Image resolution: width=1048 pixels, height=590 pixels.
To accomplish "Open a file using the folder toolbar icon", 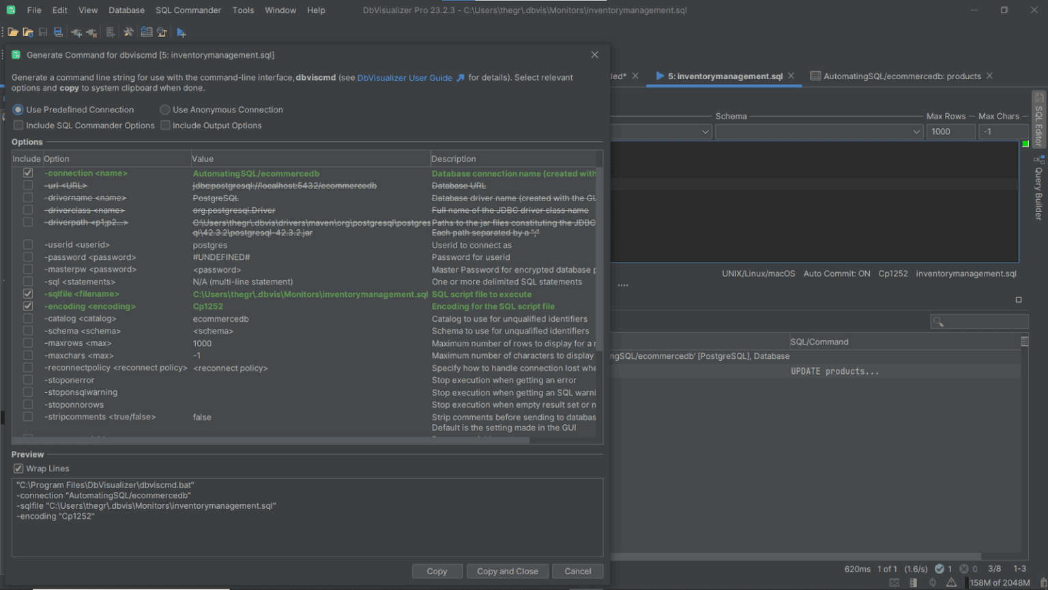I will click(13, 31).
